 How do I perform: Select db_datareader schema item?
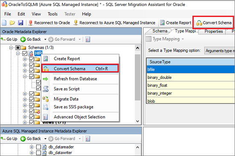(x=61, y=147)
